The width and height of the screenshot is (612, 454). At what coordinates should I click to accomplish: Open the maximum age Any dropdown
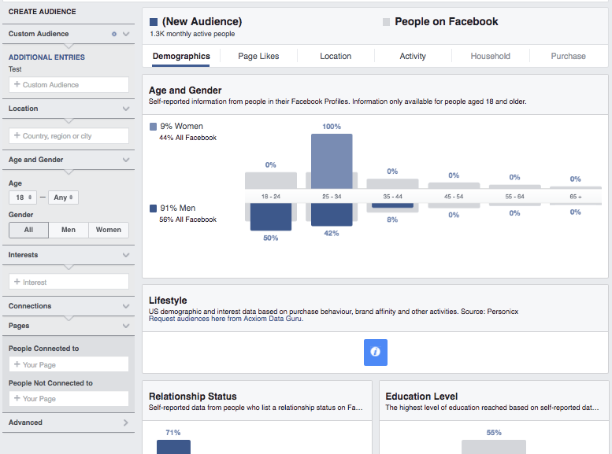point(63,197)
